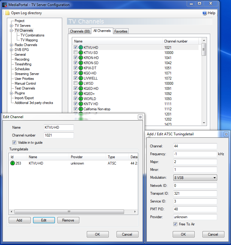Click the green T icon for tuning detail 253
This screenshot has height=245, width=231.
pos(12,163)
